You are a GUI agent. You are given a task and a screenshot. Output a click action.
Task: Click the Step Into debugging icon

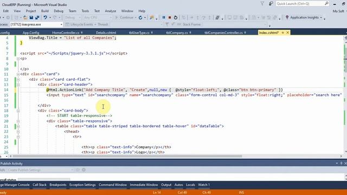click(197, 17)
